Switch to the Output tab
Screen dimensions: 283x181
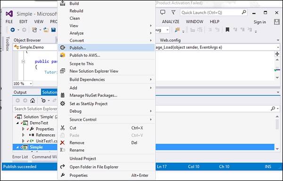click(x=20, y=92)
